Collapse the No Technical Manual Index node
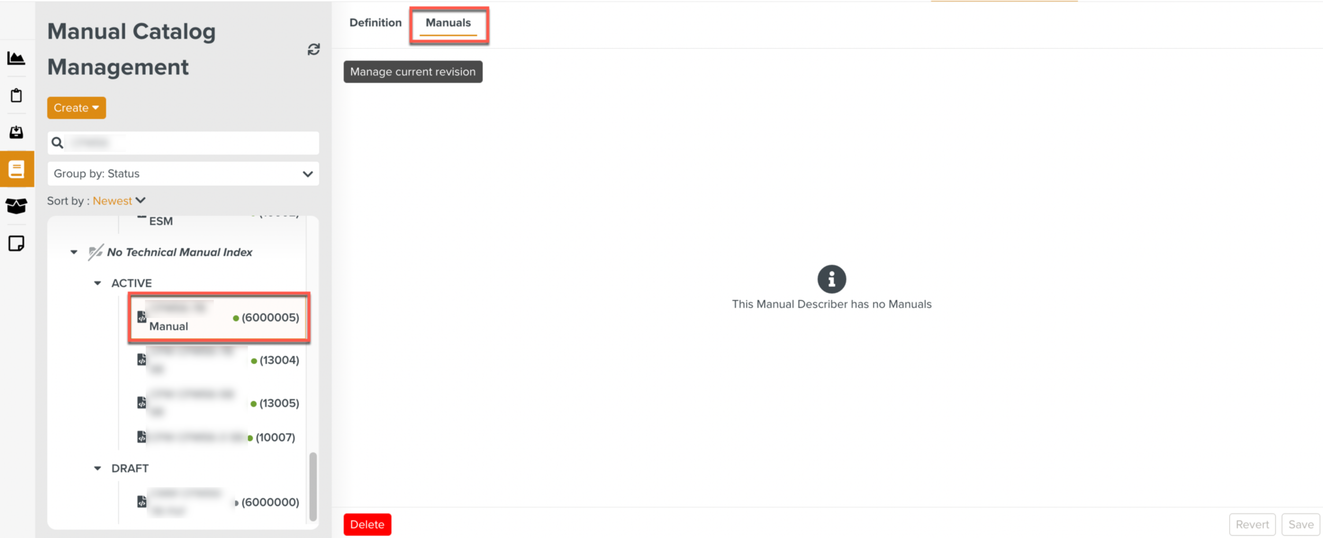This screenshot has width=1323, height=538. coord(74,252)
